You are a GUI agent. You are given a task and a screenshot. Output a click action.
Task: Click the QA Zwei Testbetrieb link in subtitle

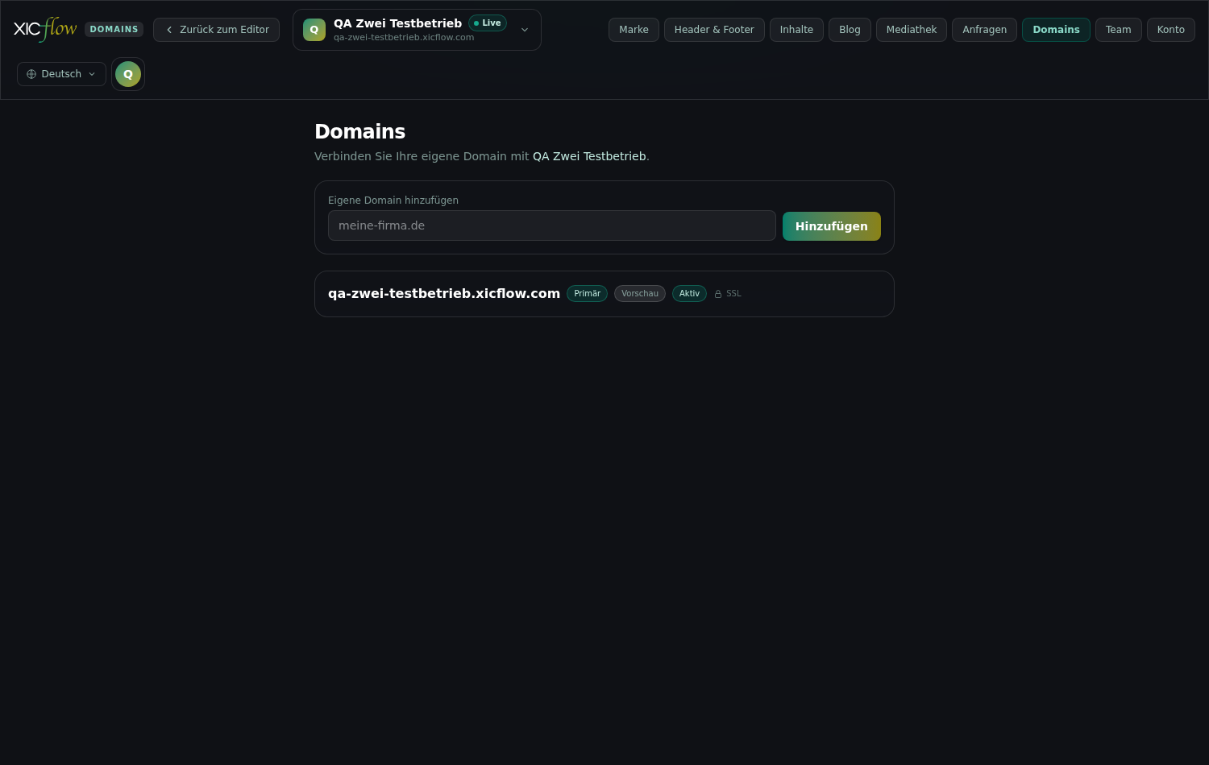(589, 156)
